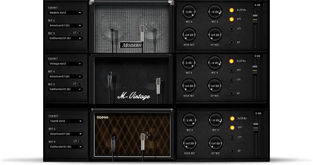Click the MIC B knob in Vintage row

tap(215, 62)
